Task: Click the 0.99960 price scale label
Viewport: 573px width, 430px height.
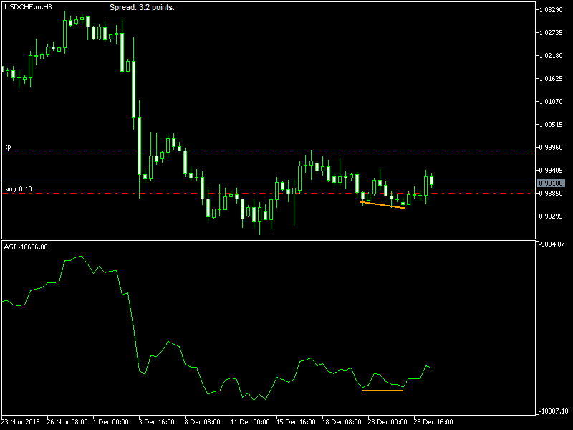Action: point(551,148)
